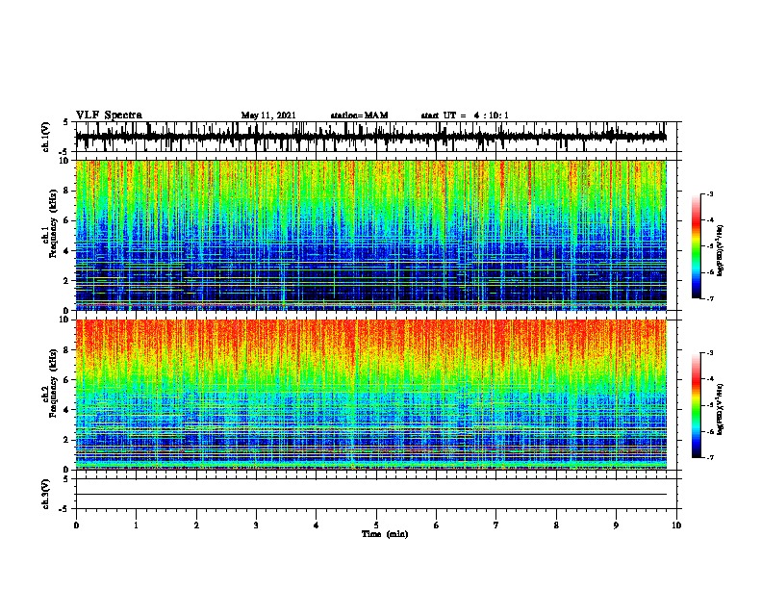Image resolution: width=762 pixels, height=589 pixels.
Task: Click the flat ch.3(V) voltage line
Action: click(x=371, y=495)
